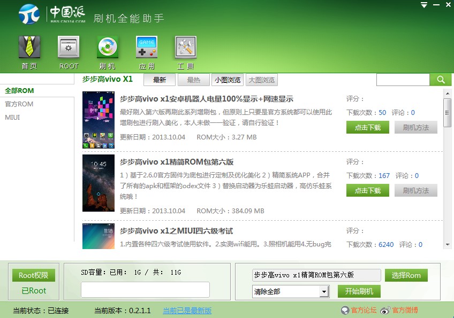Screen dimensions: 454x318
Task: Minimize the flashing assistant window
Action: pos(436,5)
